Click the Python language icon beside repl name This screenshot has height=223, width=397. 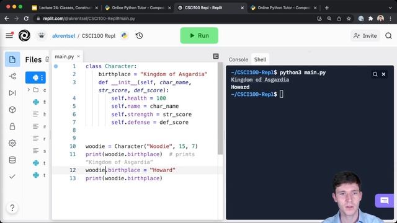(x=125, y=36)
